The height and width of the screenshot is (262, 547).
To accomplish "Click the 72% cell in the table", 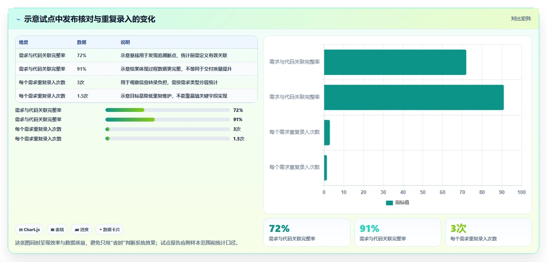I will pos(82,56).
